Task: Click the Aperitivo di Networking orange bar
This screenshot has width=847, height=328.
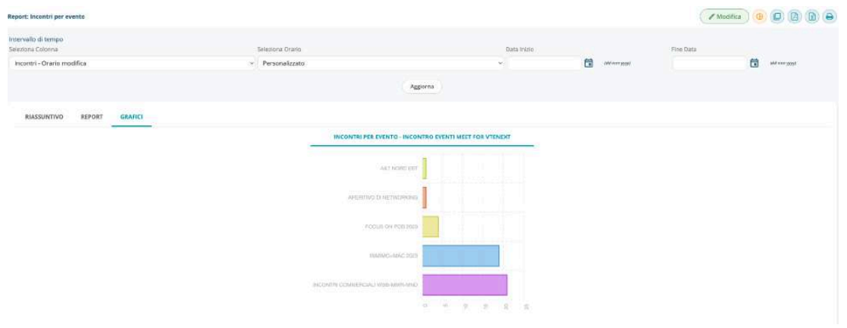Action: (x=425, y=197)
